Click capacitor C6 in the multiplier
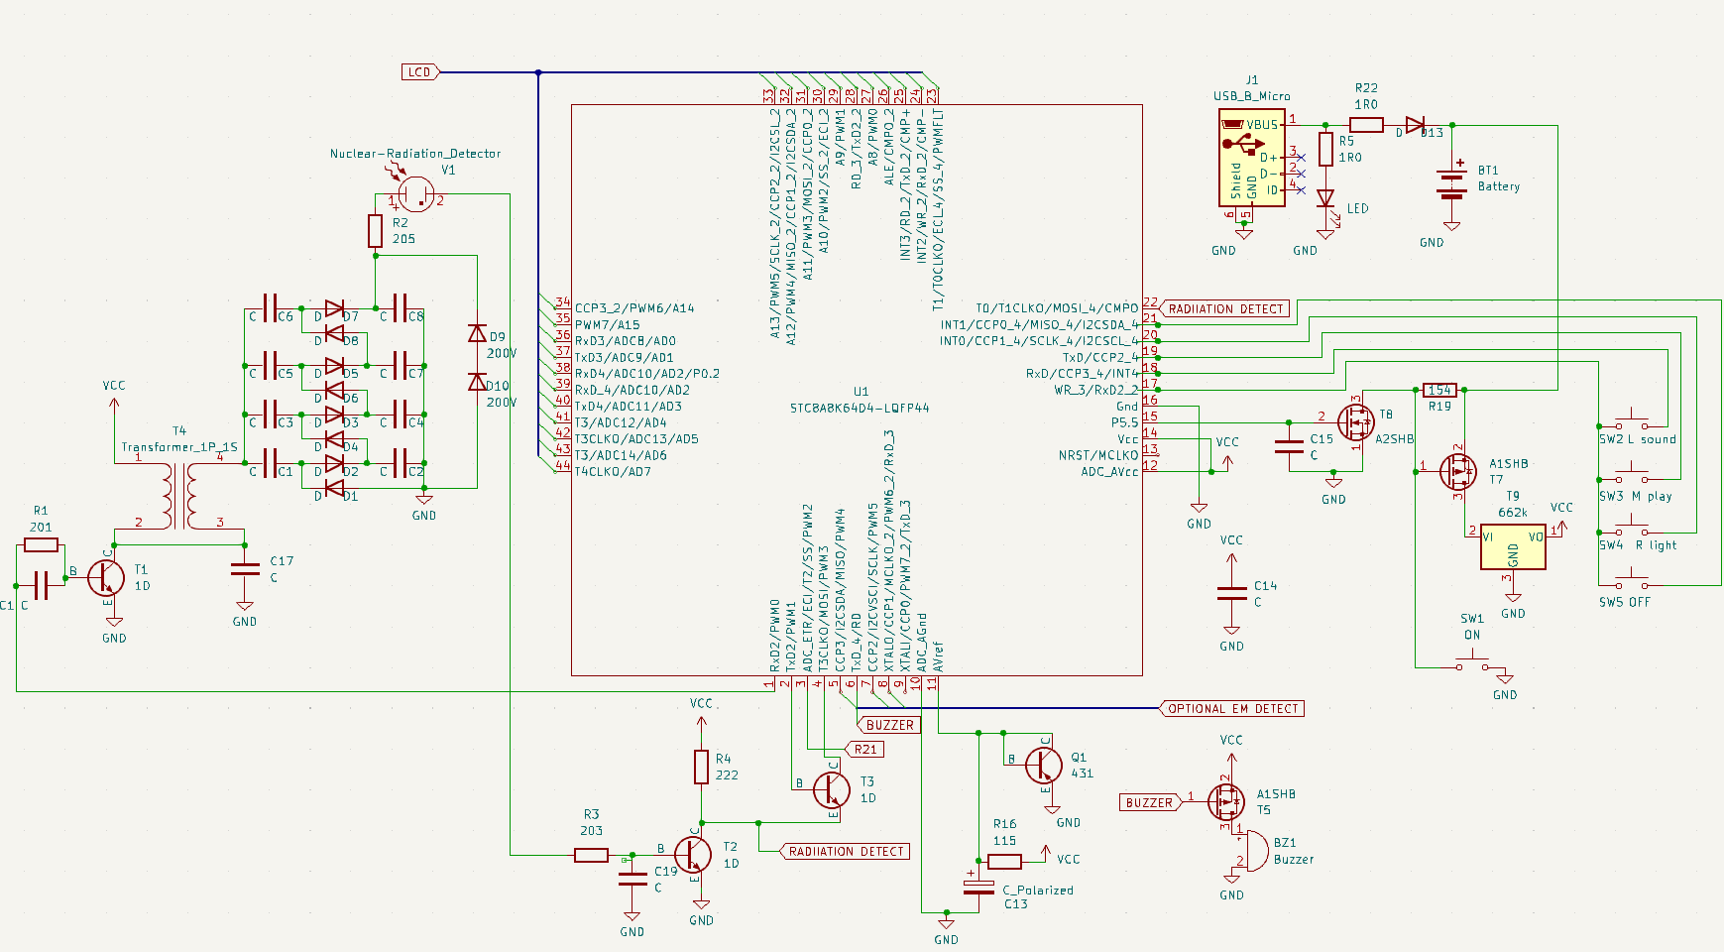 (270, 308)
